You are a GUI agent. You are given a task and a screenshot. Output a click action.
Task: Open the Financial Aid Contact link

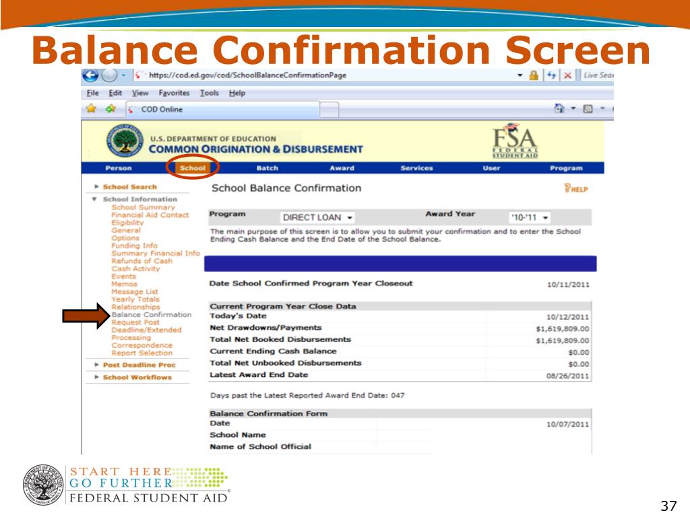(x=150, y=215)
